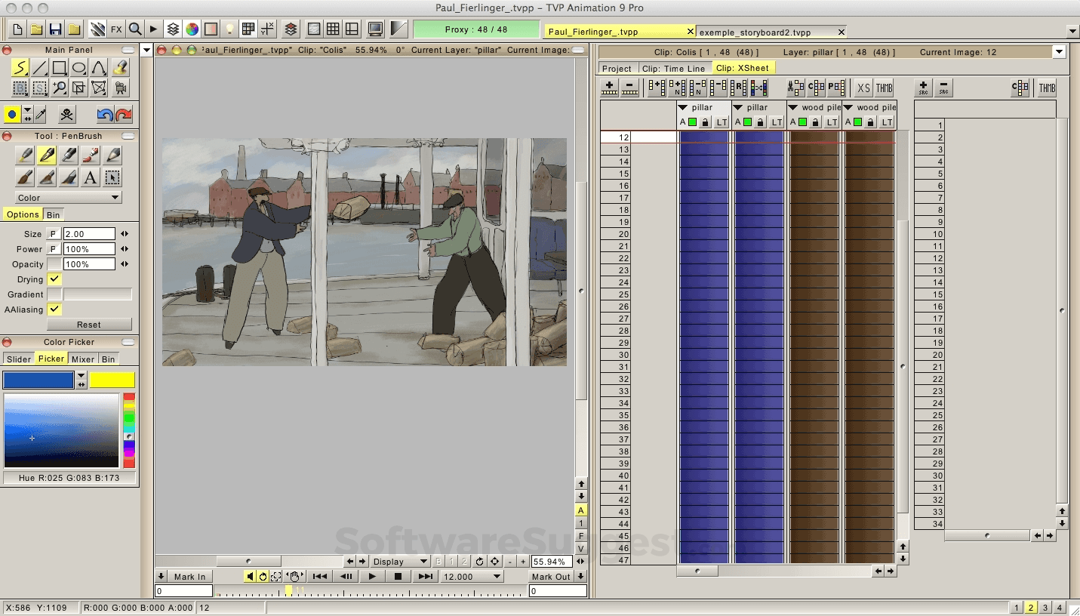
Task: Collapse the first pillar layer column triangle
Action: 683,107
